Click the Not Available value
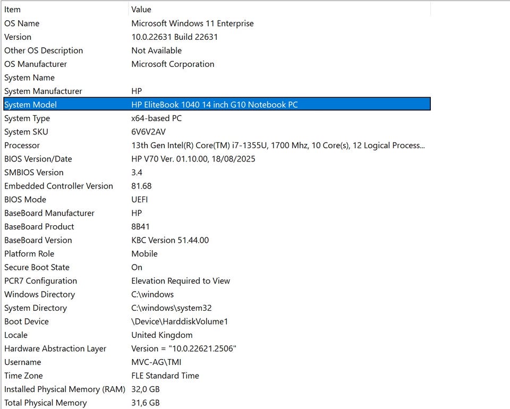This screenshot has height=409, width=510. pos(156,50)
